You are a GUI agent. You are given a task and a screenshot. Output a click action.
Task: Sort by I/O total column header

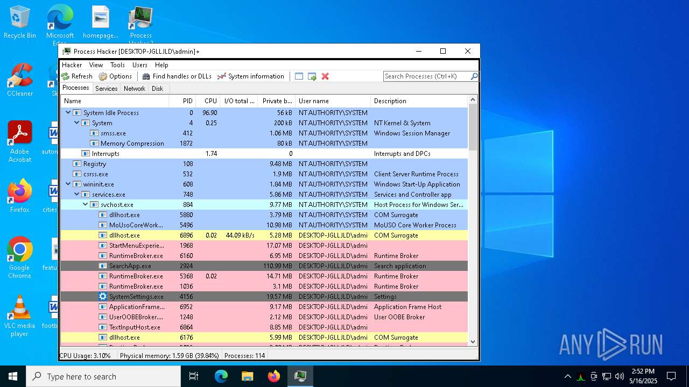(x=239, y=101)
